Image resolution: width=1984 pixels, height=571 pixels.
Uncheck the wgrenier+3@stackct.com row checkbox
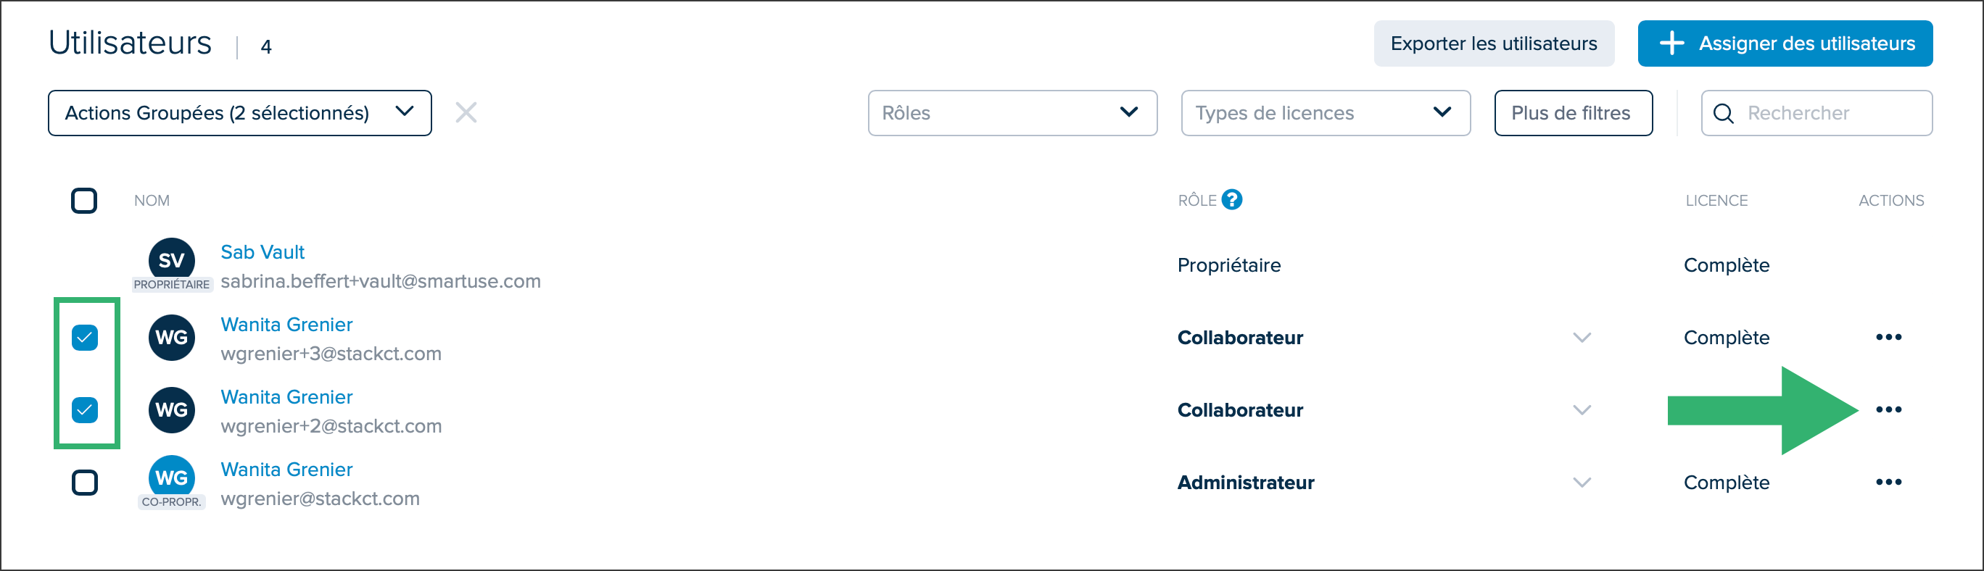(x=85, y=337)
